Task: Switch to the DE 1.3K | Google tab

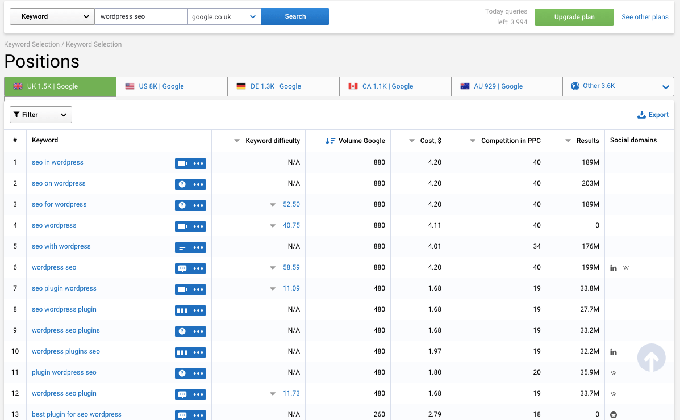Action: pos(283,86)
